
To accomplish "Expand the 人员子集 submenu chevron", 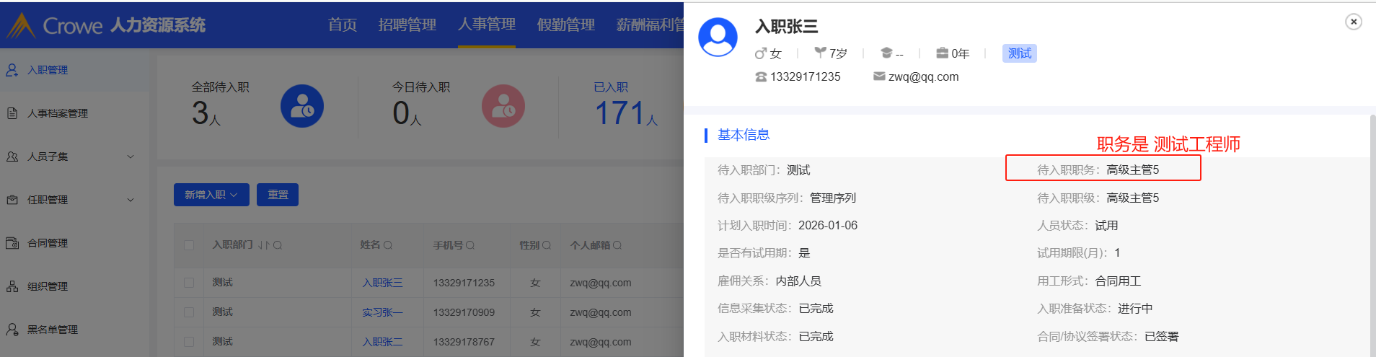I will [x=131, y=157].
